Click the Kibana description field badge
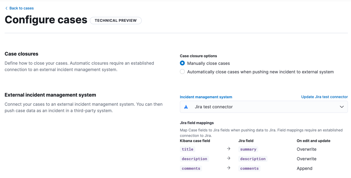This screenshot has width=351, height=178. point(194,159)
